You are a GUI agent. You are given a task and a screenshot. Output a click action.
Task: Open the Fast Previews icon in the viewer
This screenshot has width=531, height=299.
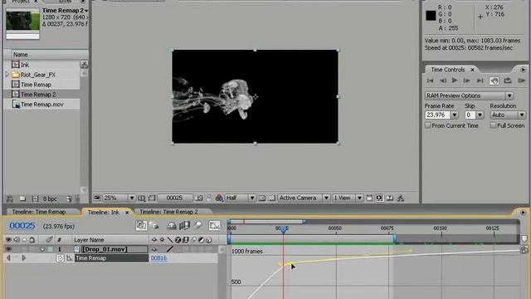[379, 198]
